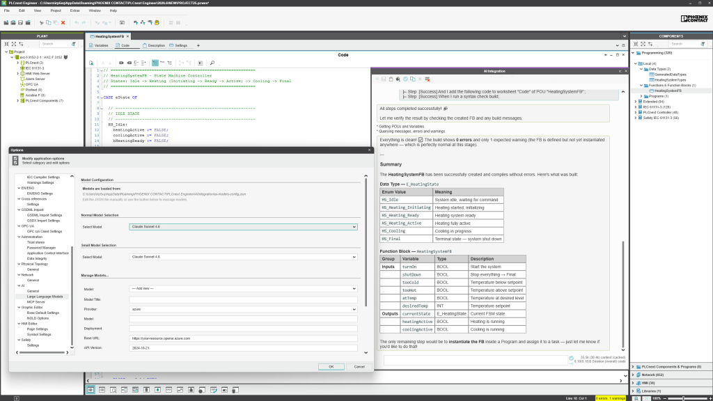Click the trash bin icon in bottom toolbar
The width and height of the screenshot is (713, 401).
[235, 390]
